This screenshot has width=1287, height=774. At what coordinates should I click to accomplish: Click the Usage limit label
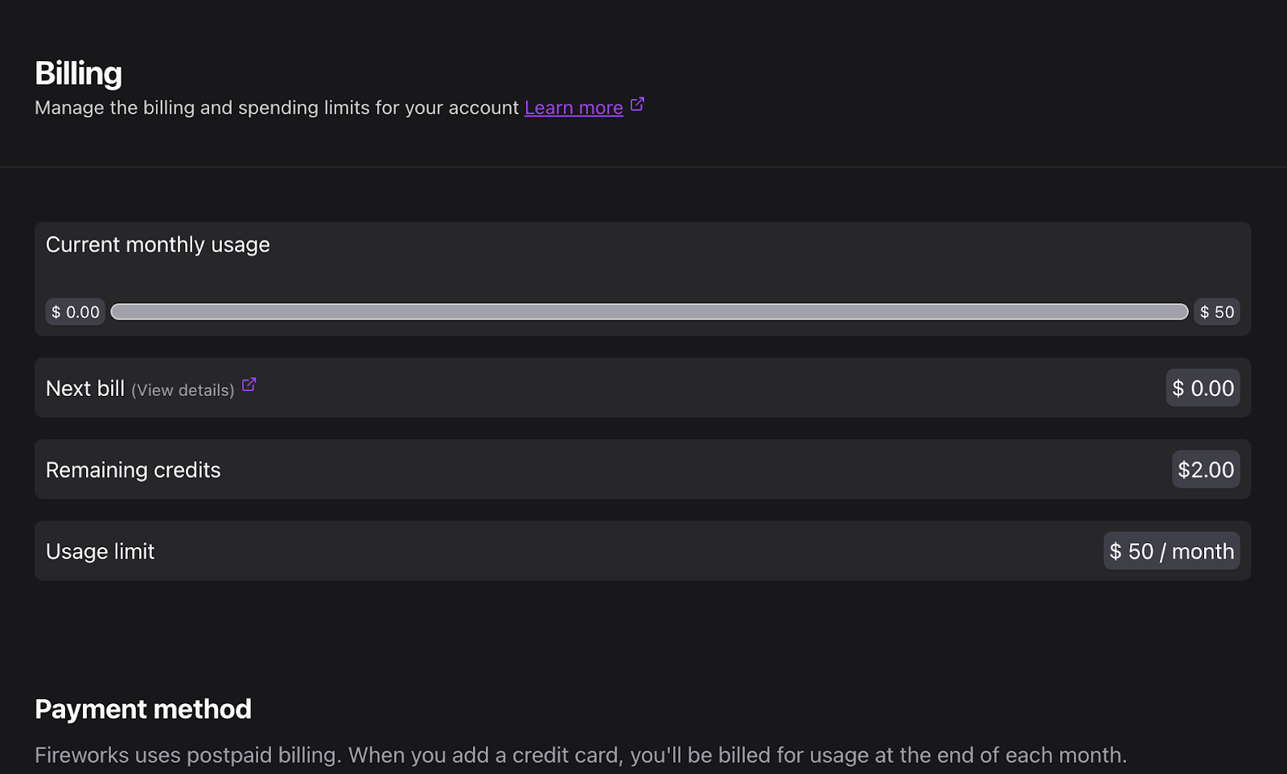[x=100, y=551]
